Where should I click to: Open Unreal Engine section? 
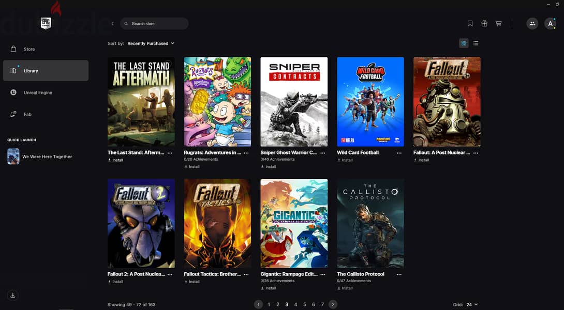(x=46, y=92)
